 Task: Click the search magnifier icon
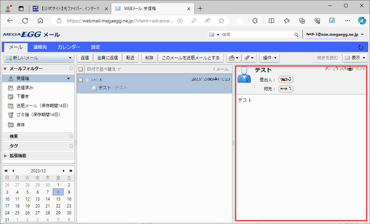coord(296,35)
